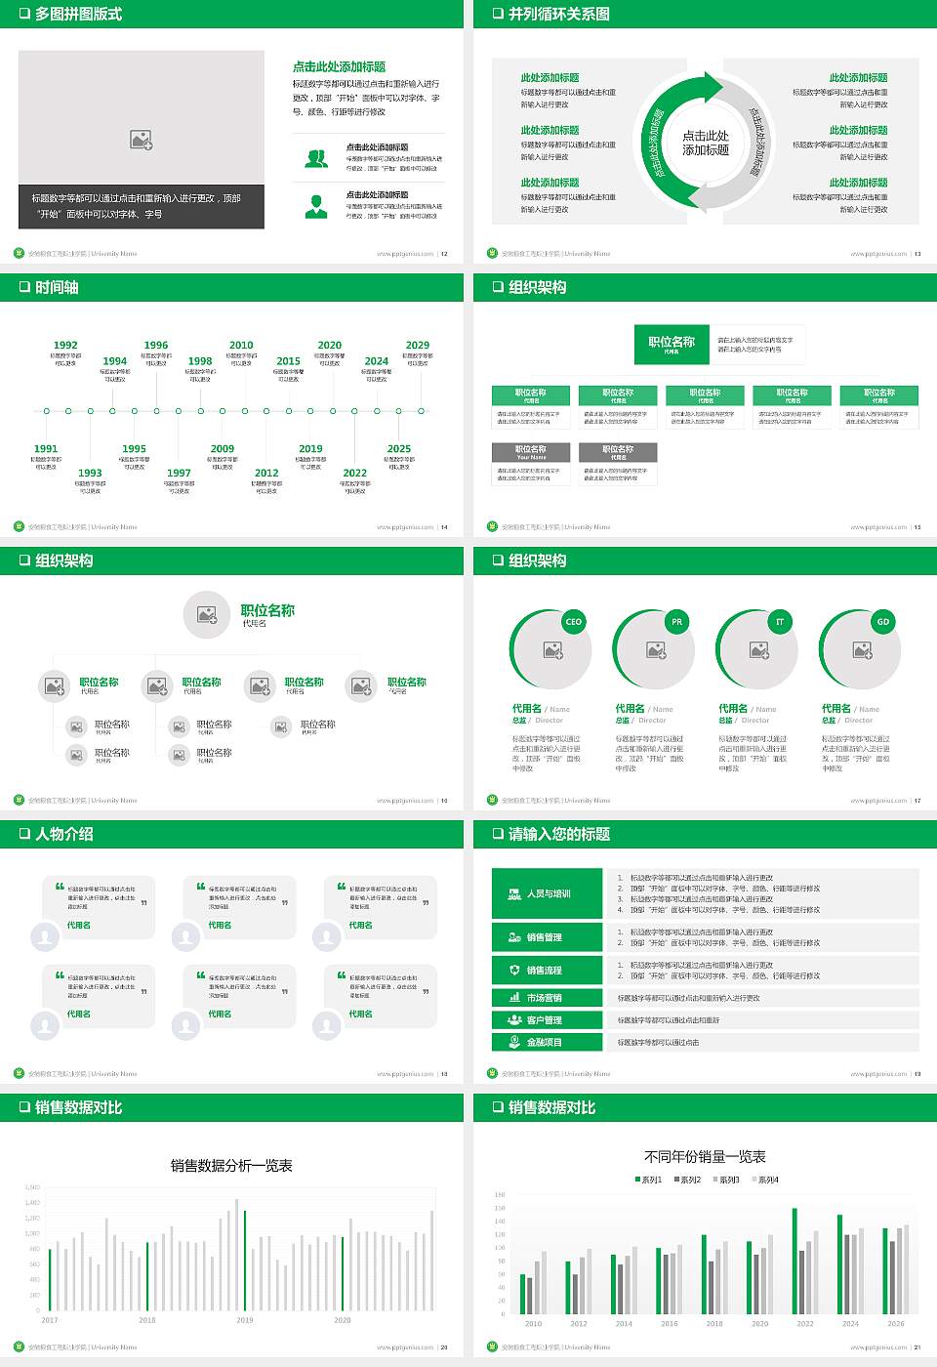Click the 客户管理 people group icon
Viewport: 937px width, 1367px height.
coord(514,1019)
